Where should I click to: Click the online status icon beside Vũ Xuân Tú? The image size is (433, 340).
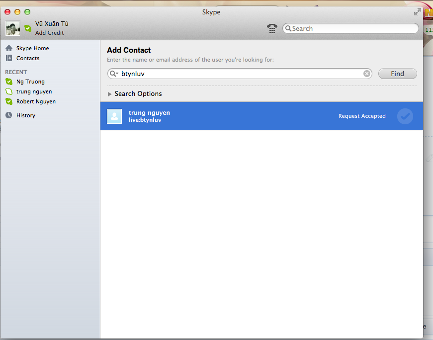28,28
